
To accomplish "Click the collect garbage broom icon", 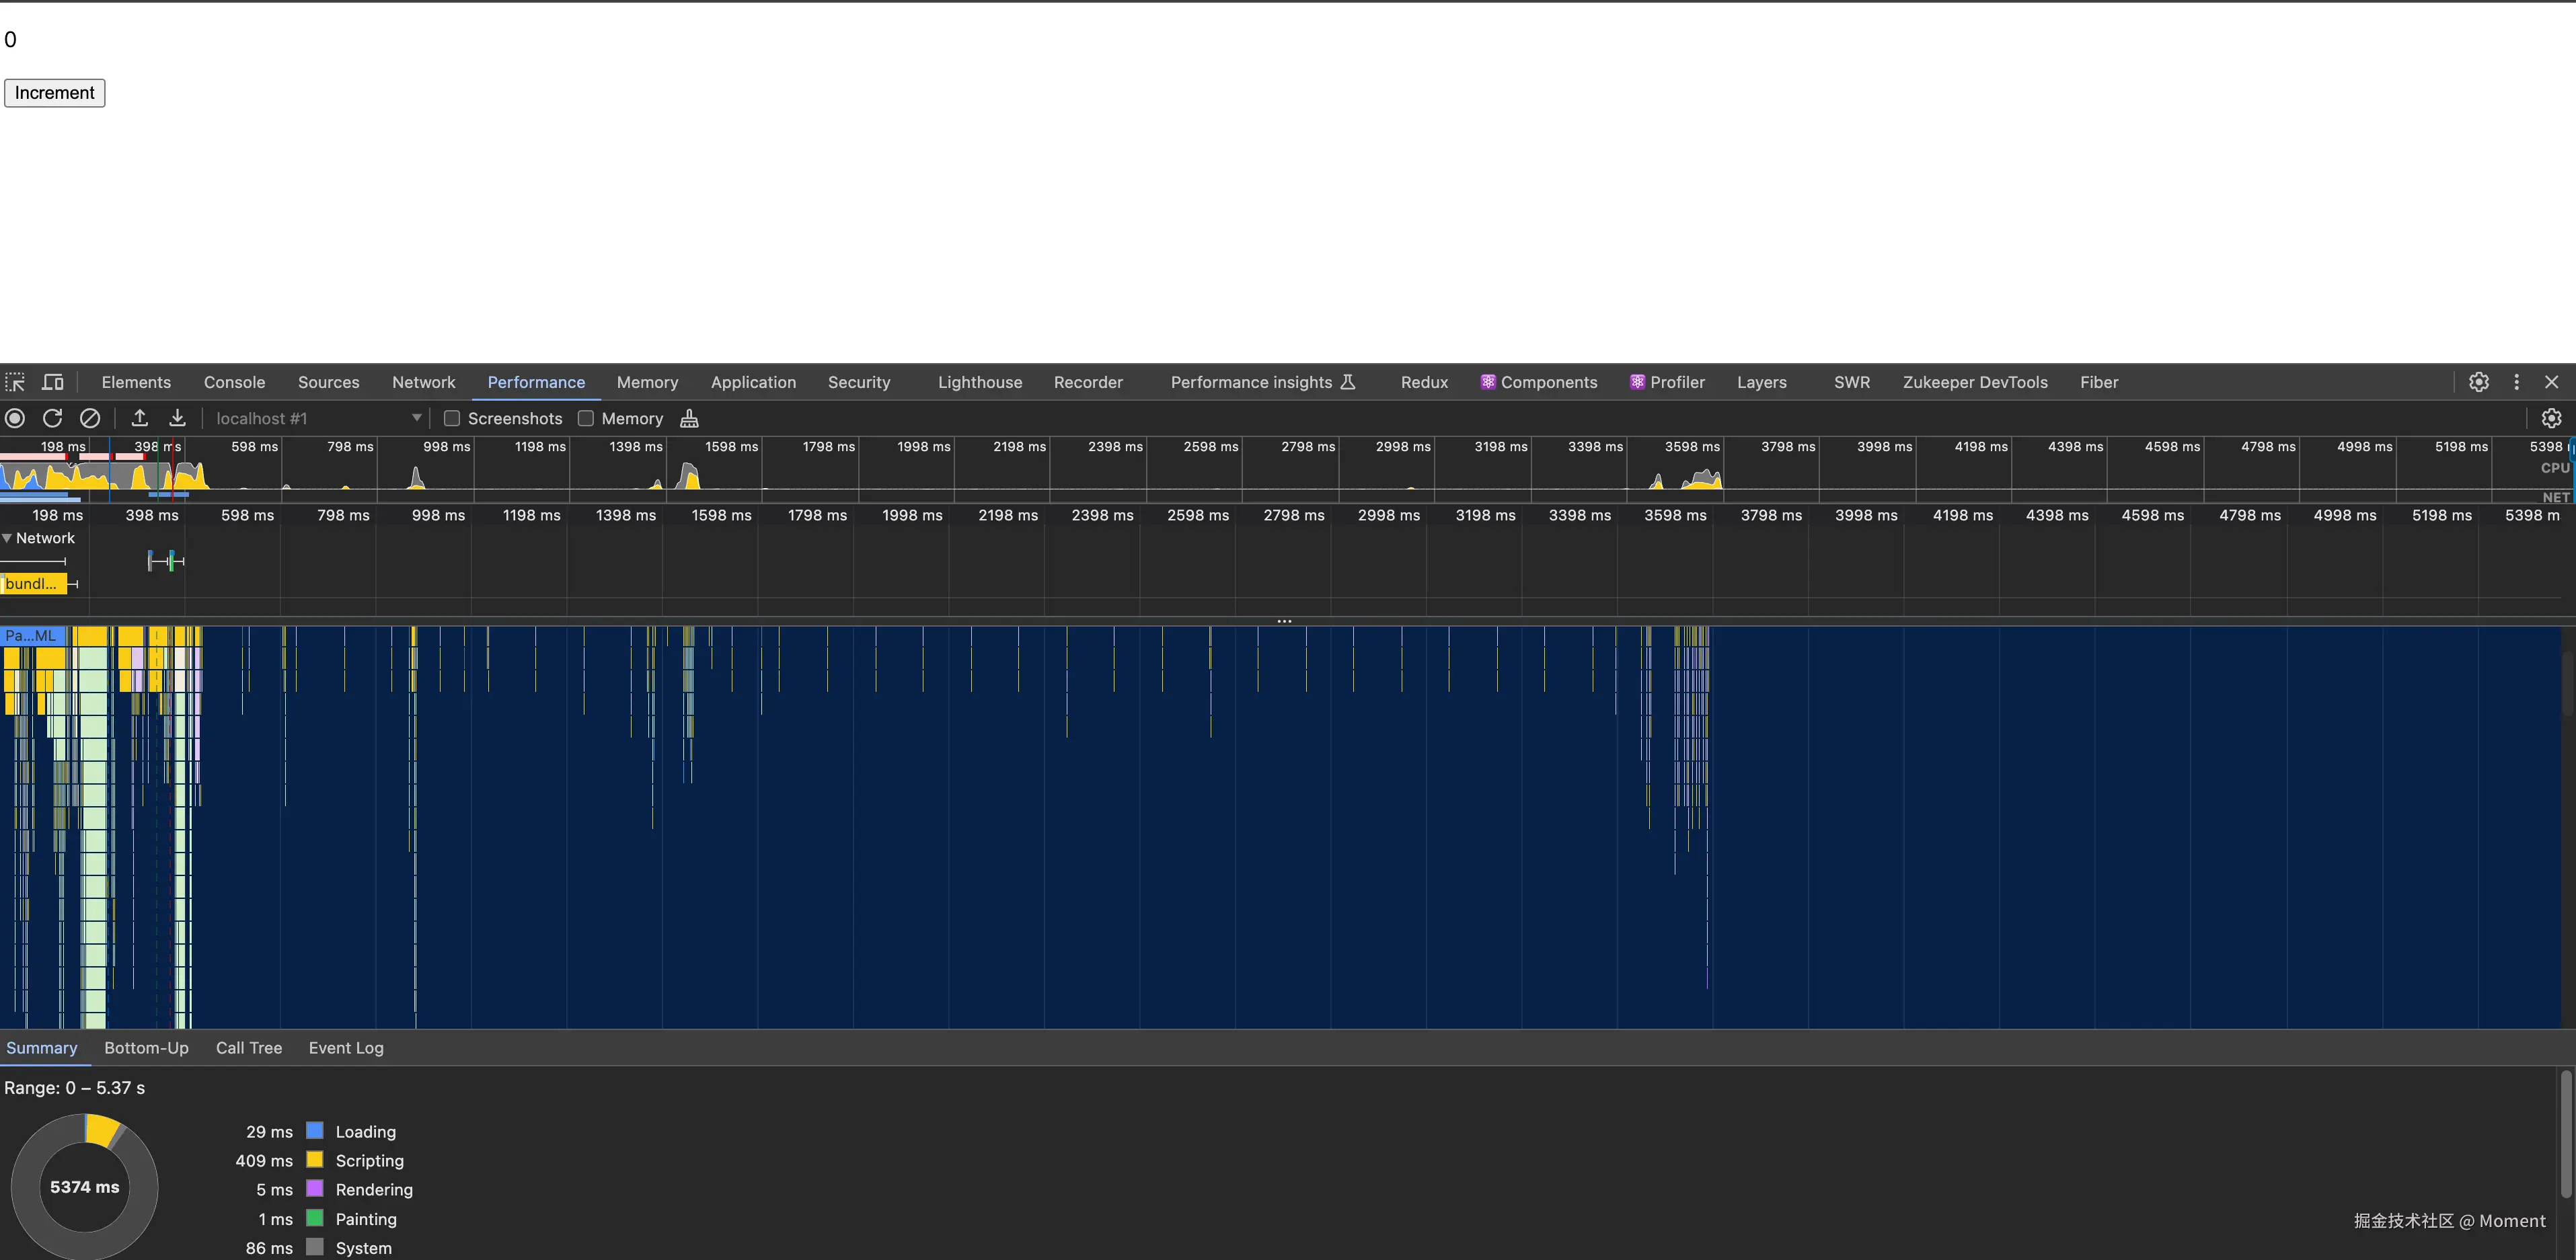I will [689, 418].
